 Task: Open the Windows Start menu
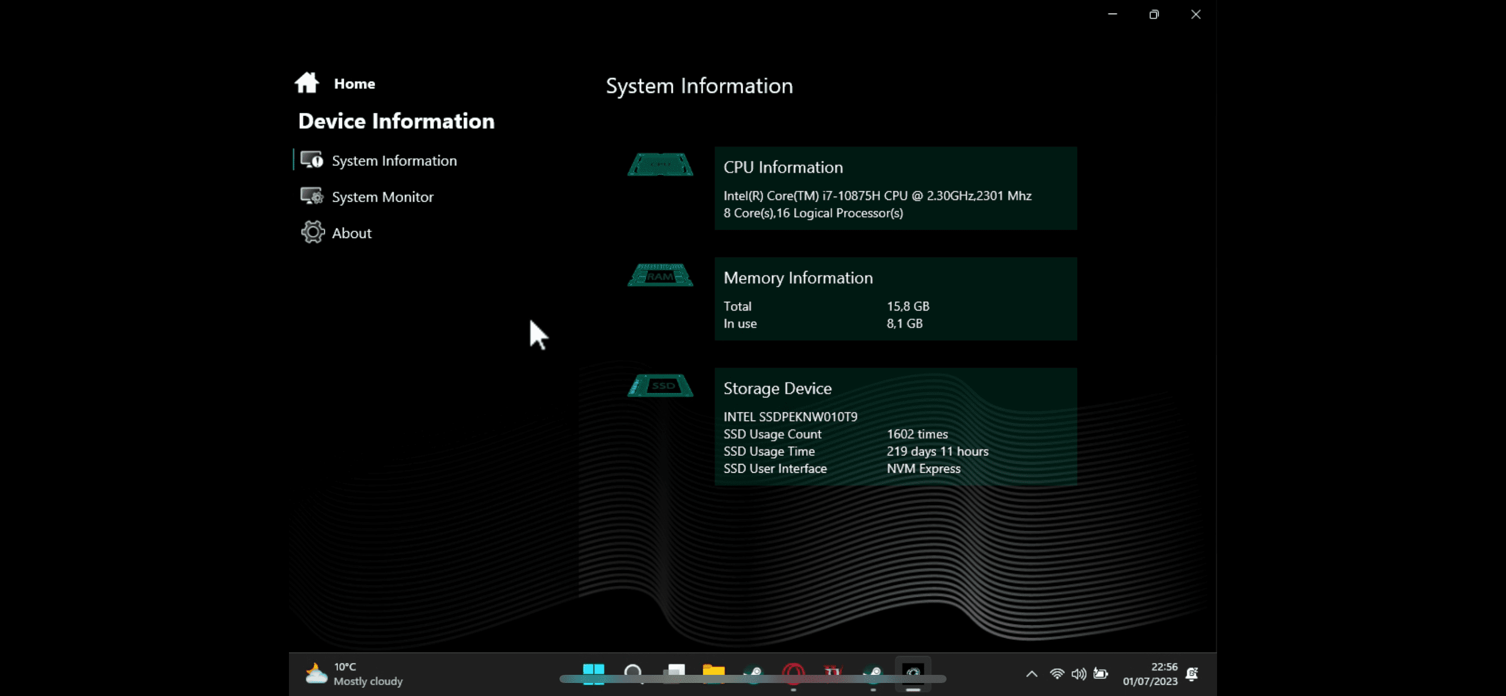(x=594, y=674)
